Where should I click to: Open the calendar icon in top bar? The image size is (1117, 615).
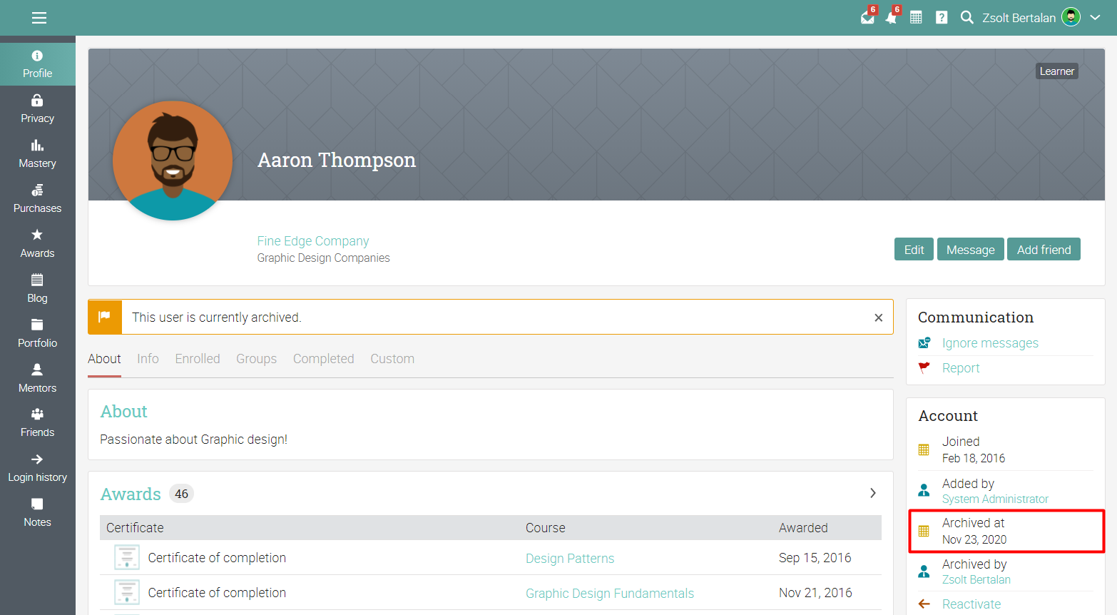coord(917,17)
